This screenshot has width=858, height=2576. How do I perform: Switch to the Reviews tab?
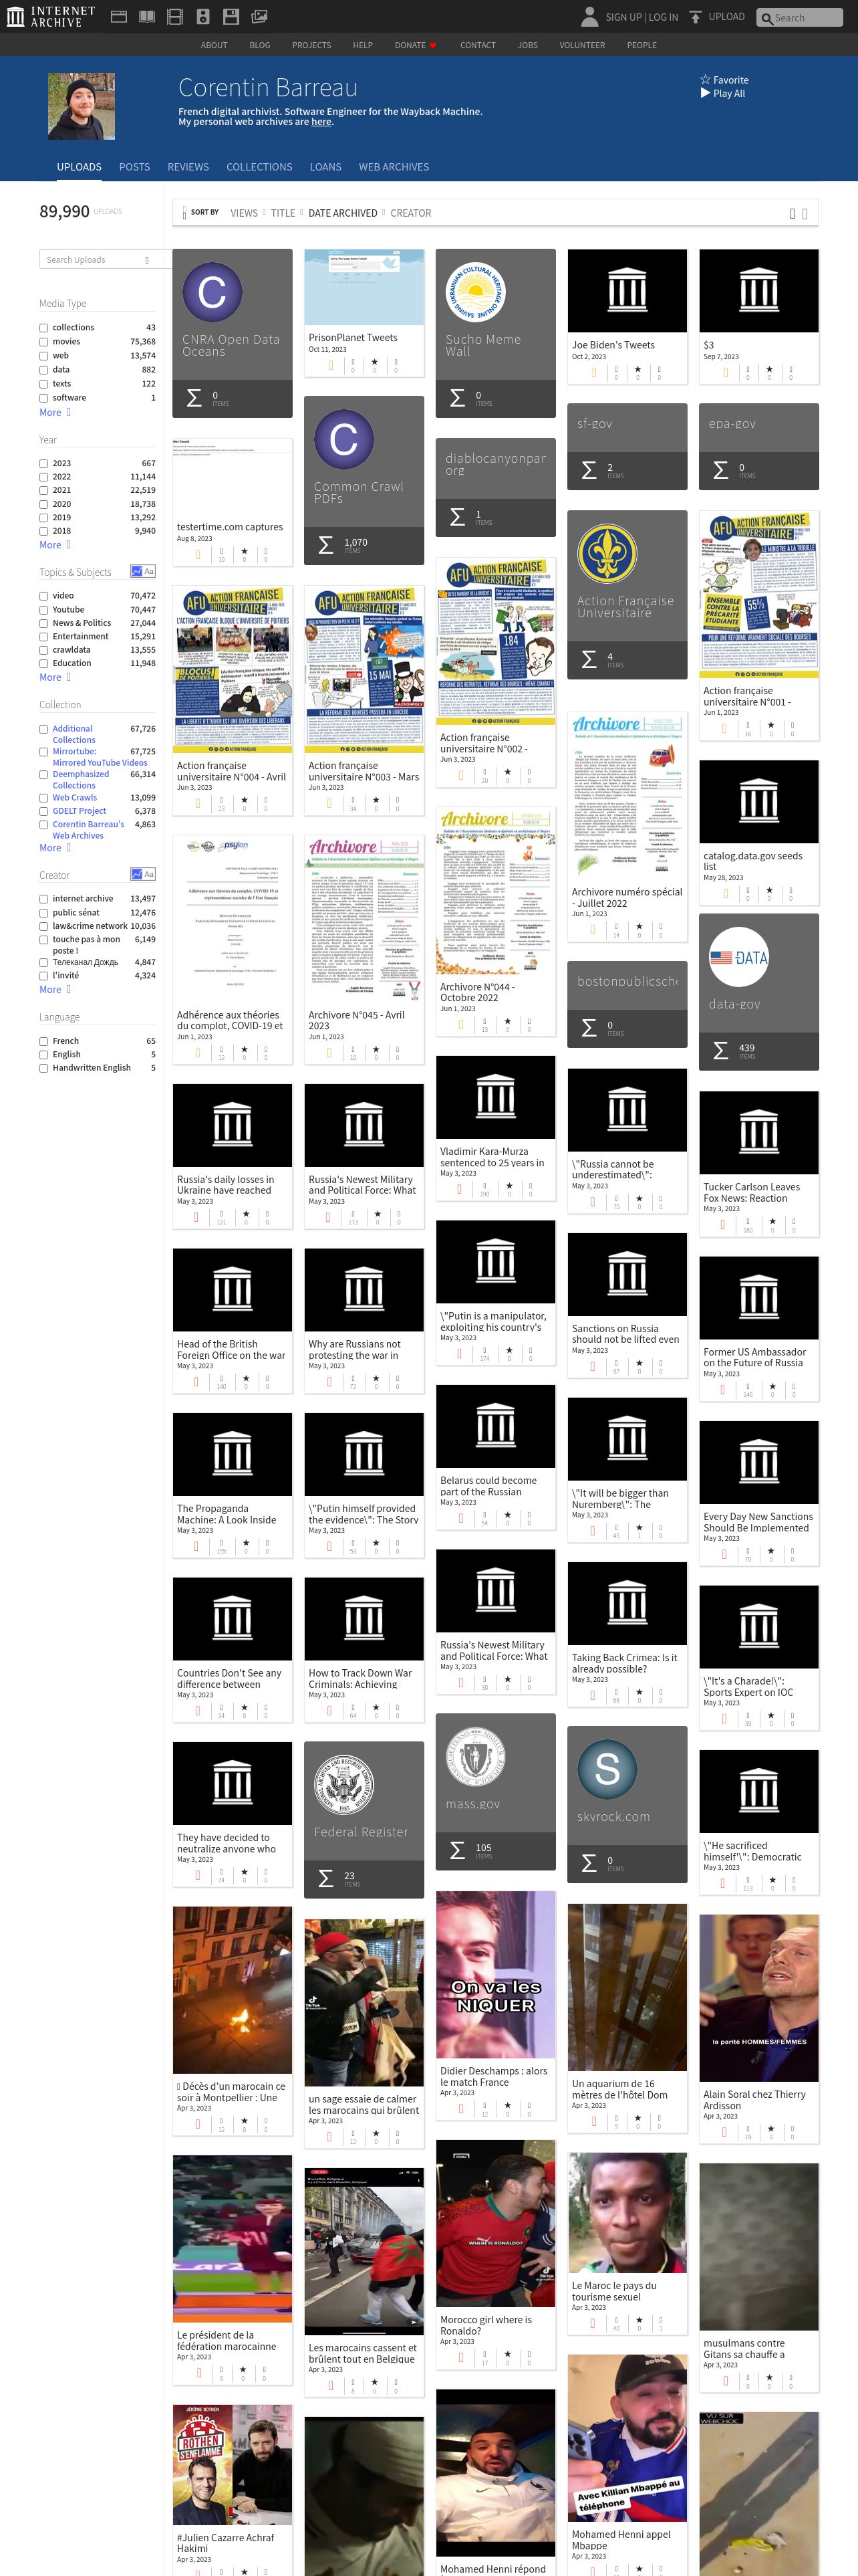[188, 167]
